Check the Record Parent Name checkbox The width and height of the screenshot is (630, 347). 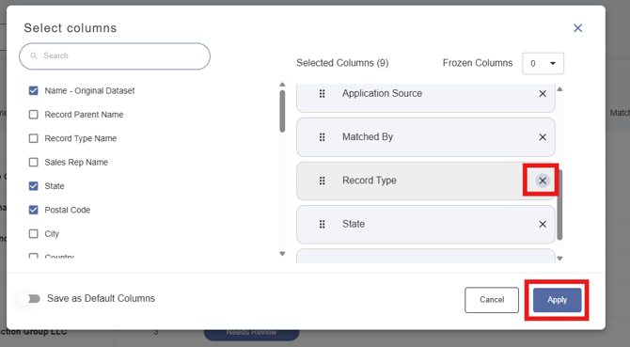[x=33, y=115]
